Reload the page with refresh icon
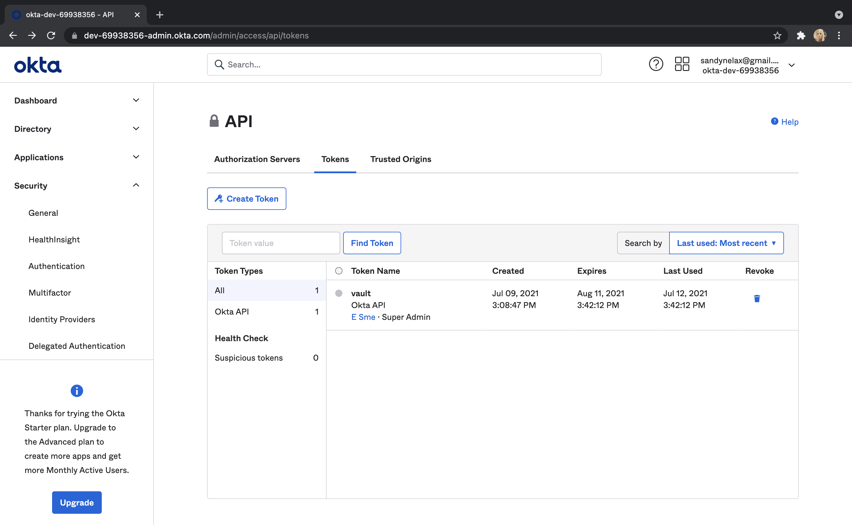This screenshot has width=852, height=525. click(x=51, y=35)
